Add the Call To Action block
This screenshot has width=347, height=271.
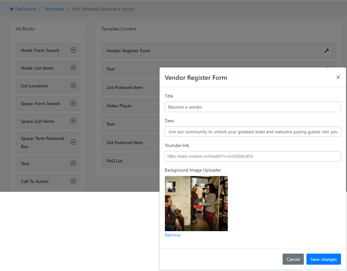point(73,181)
